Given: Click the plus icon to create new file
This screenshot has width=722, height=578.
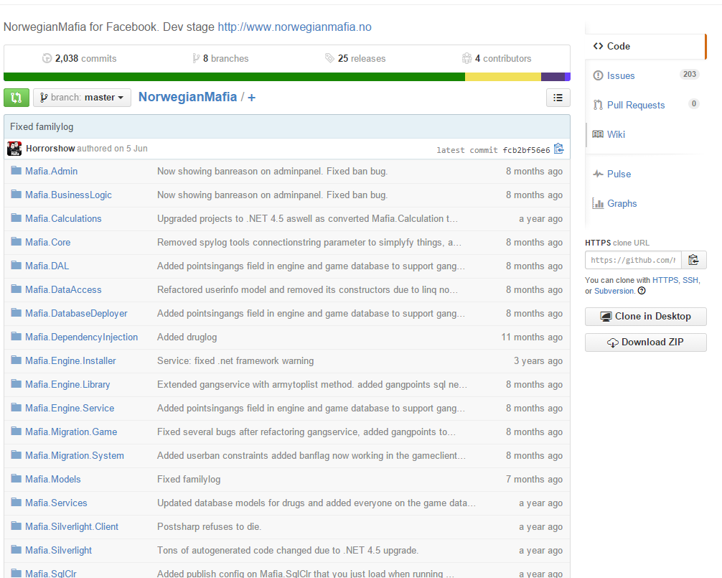Looking at the screenshot, I should [251, 98].
